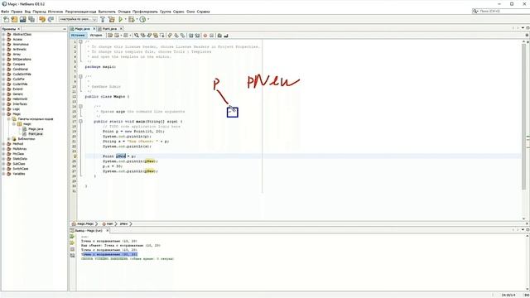Click the Redo toolbar icon
The width and height of the screenshot is (530, 298).
(x=51, y=19)
